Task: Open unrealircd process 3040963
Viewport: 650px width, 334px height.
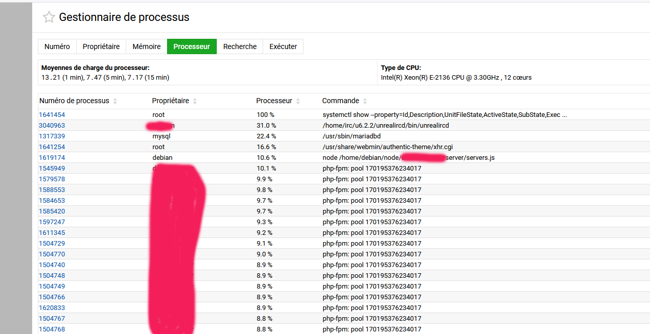Action: coord(52,126)
